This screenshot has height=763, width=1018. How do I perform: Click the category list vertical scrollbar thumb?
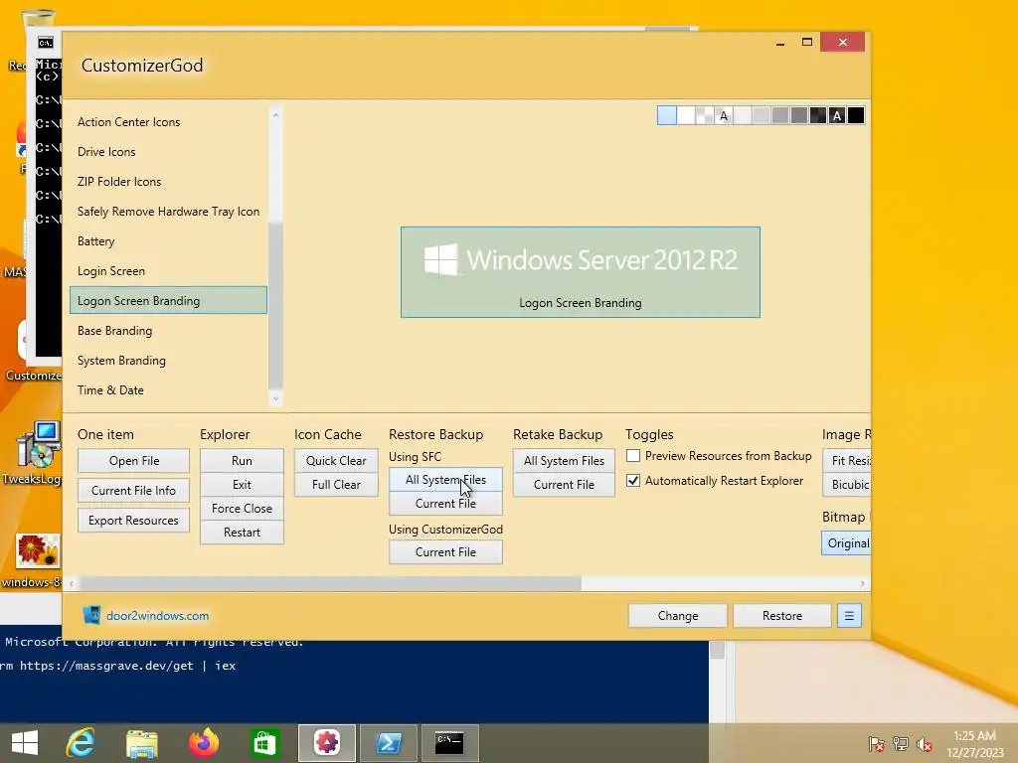[275, 305]
